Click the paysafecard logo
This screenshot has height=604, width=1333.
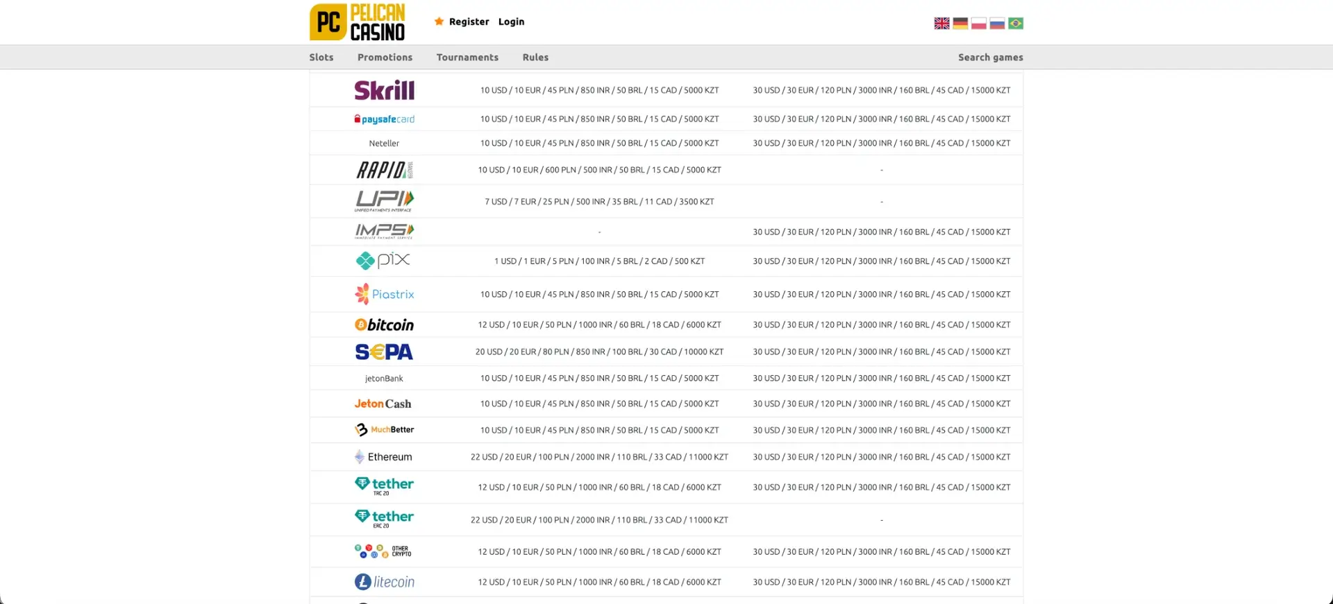click(384, 119)
